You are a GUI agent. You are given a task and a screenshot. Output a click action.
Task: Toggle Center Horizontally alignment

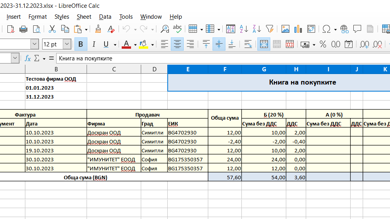click(x=177, y=44)
